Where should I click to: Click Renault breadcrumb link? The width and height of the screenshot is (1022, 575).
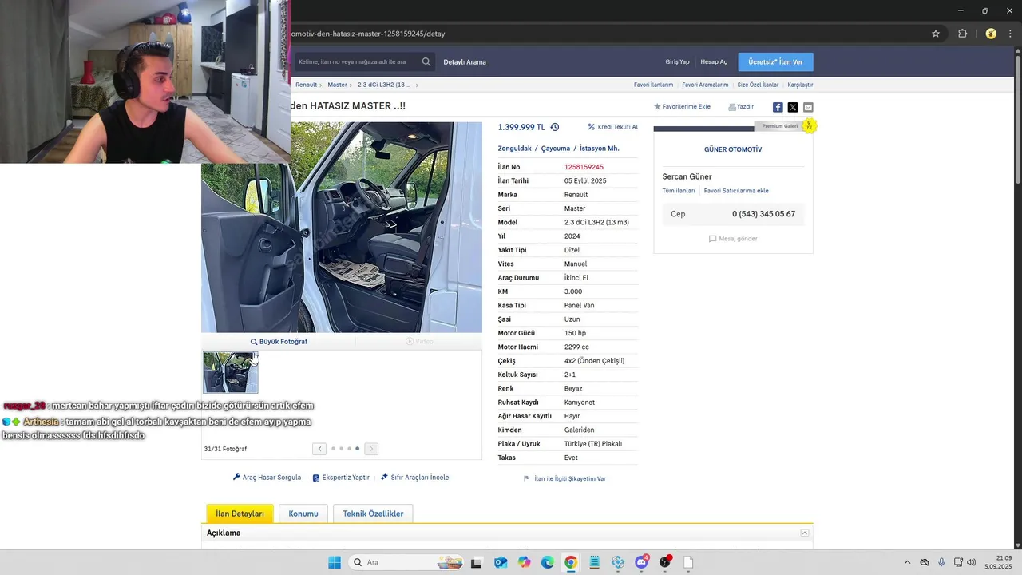(306, 85)
